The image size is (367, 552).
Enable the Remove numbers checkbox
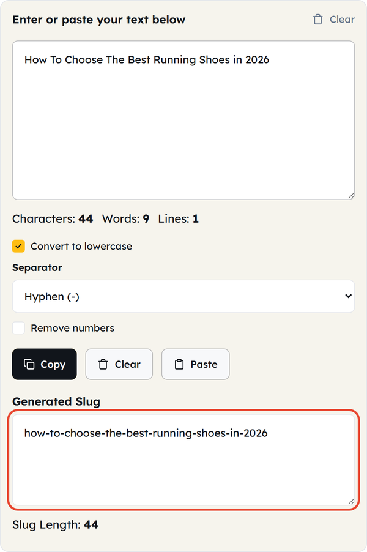(x=18, y=328)
